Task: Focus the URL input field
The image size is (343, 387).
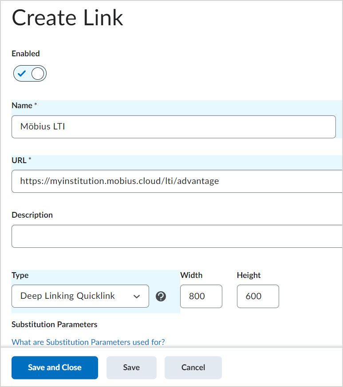Action: tap(173, 181)
